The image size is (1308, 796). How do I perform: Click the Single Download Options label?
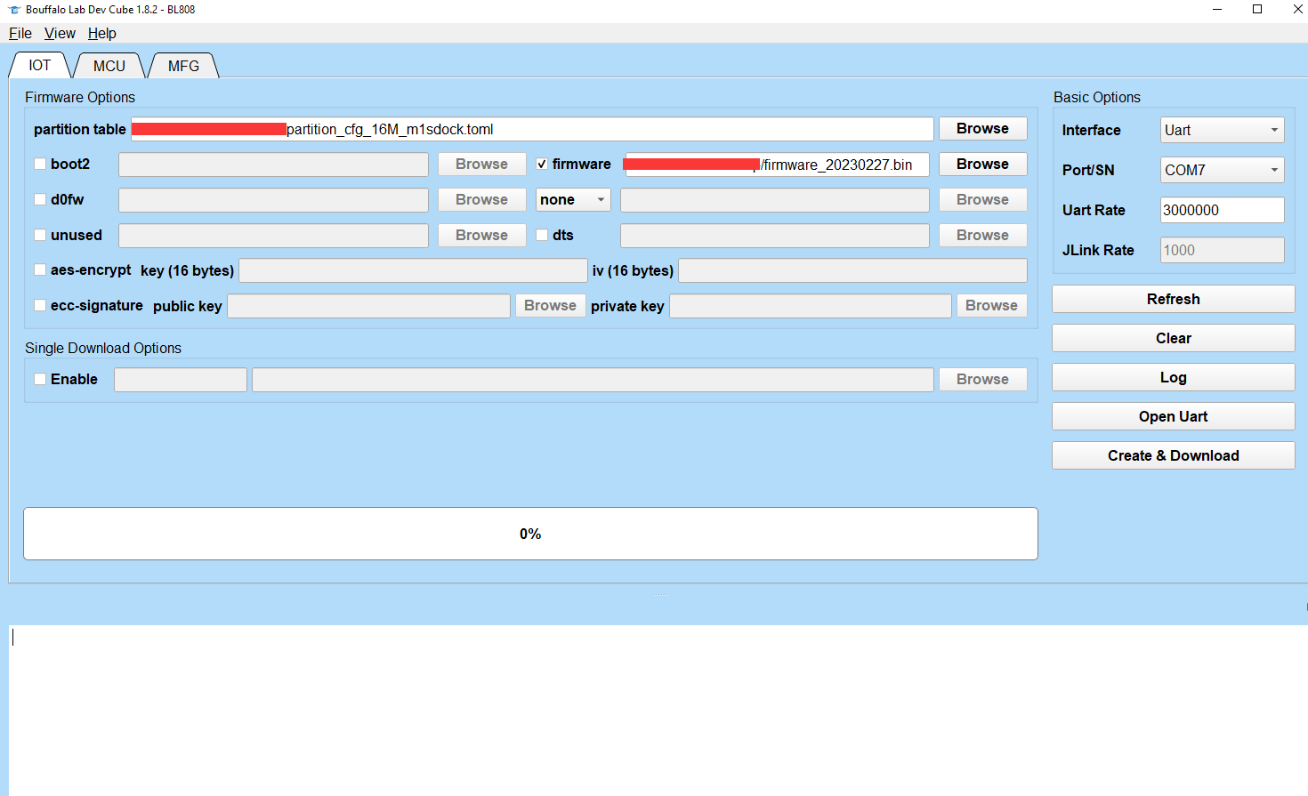(103, 348)
